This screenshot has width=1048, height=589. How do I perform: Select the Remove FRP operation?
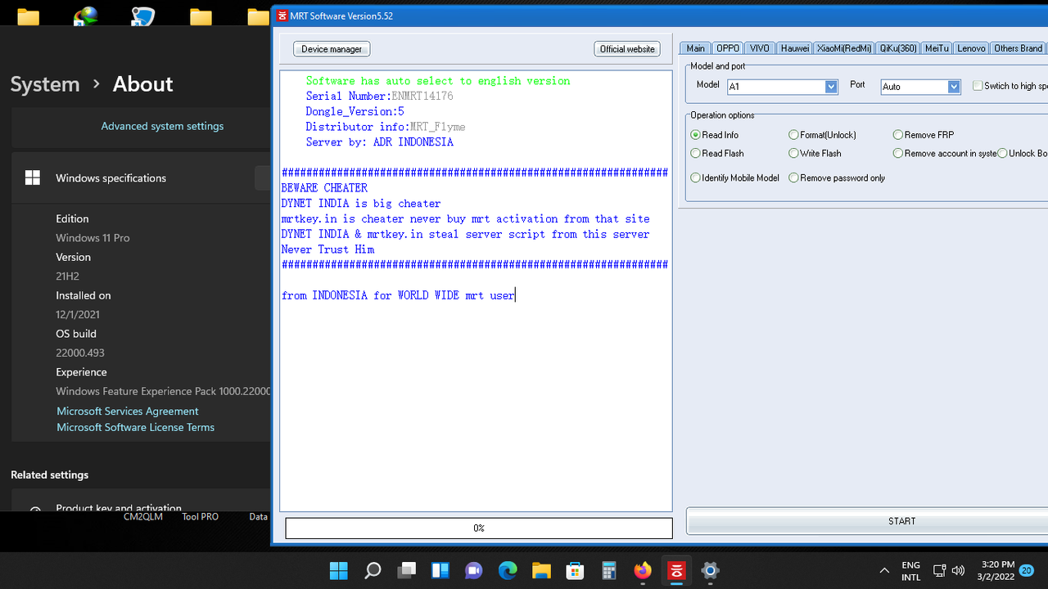click(x=897, y=134)
